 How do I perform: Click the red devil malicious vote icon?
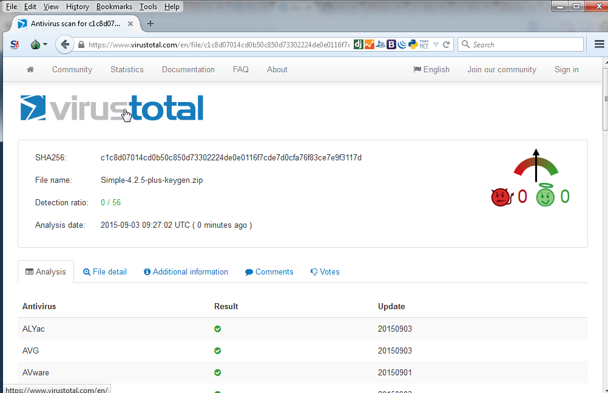coord(502,197)
